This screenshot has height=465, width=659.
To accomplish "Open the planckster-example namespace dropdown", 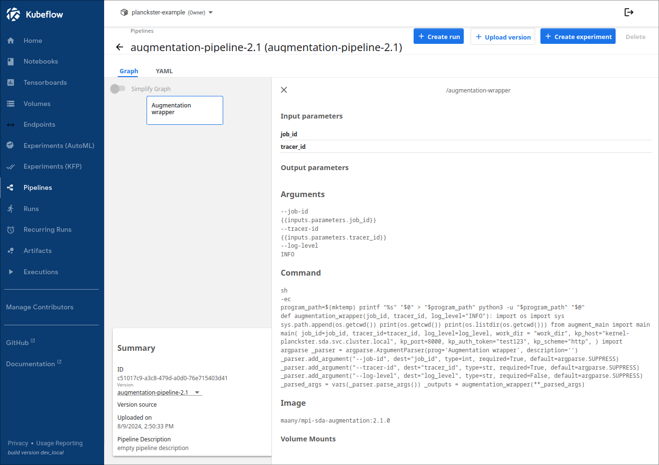I will click(x=166, y=13).
